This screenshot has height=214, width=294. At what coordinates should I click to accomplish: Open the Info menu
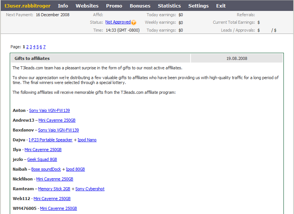pyautogui.click(x=63, y=6)
